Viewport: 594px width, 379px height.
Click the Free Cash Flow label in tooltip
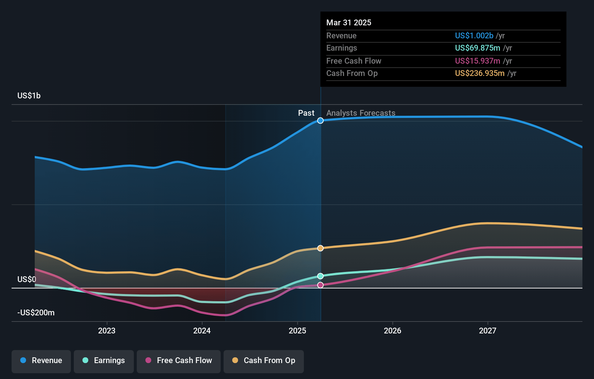point(354,61)
